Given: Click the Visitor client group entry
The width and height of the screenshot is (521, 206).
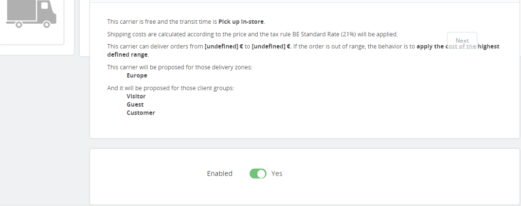Looking at the screenshot, I should [x=136, y=96].
